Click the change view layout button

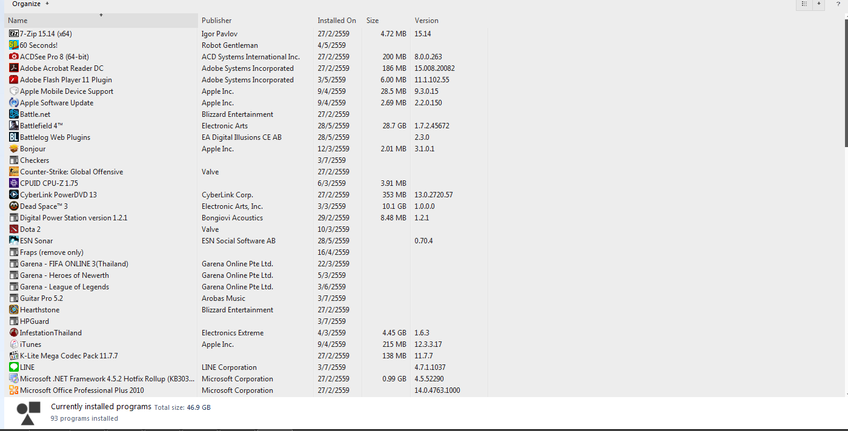804,4
